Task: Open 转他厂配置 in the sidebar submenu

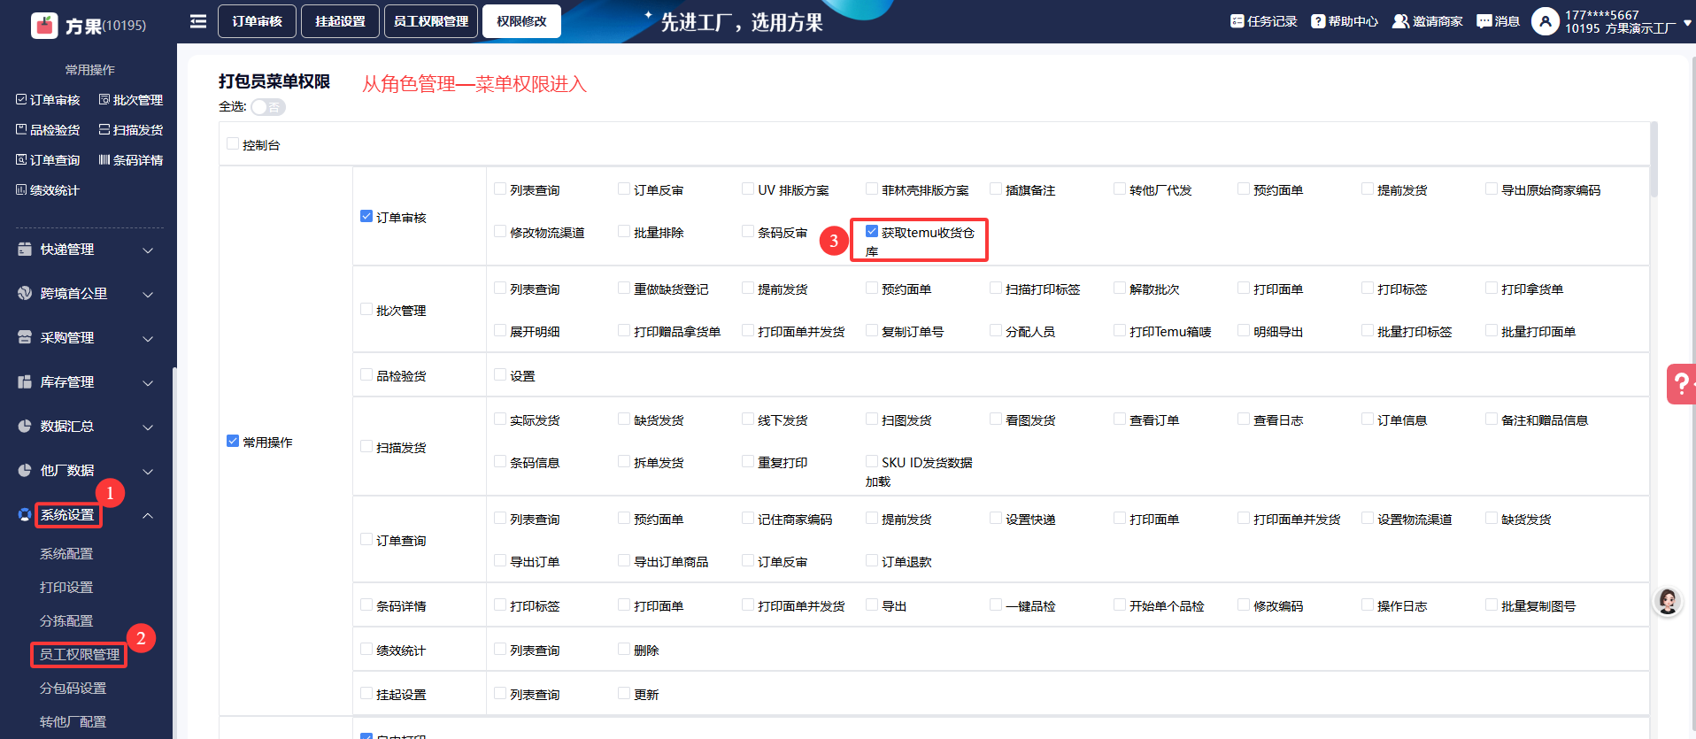Action: 73,722
